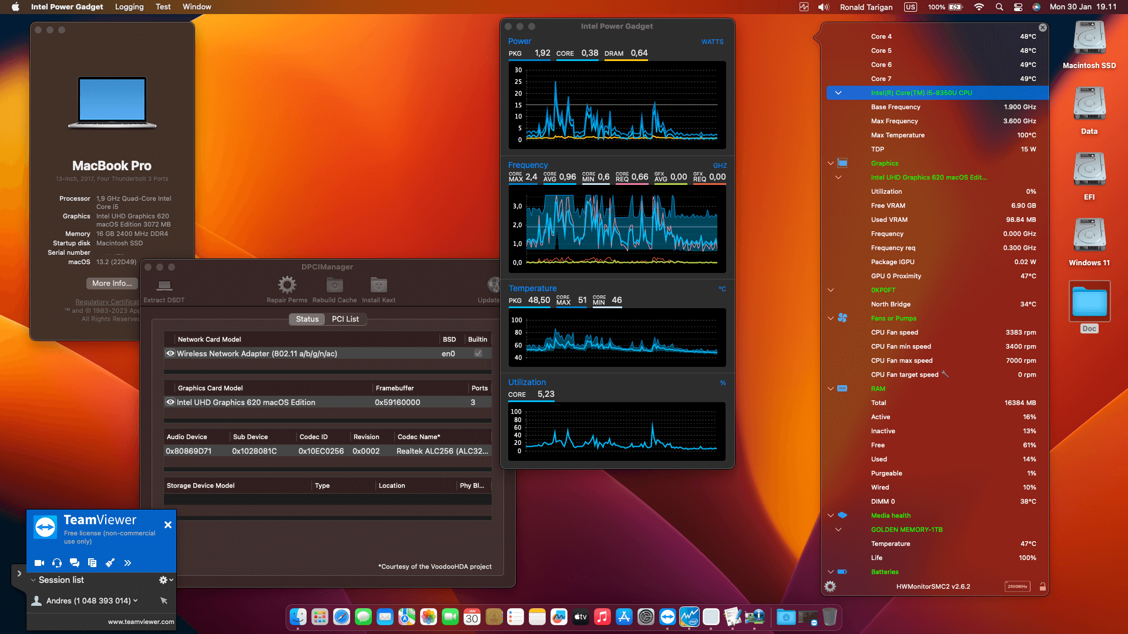Collapse the TeamViewer Session list

tap(33, 580)
